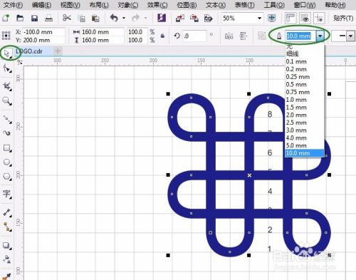
Task: Select the Zoom magnifier tool
Action: [7, 101]
